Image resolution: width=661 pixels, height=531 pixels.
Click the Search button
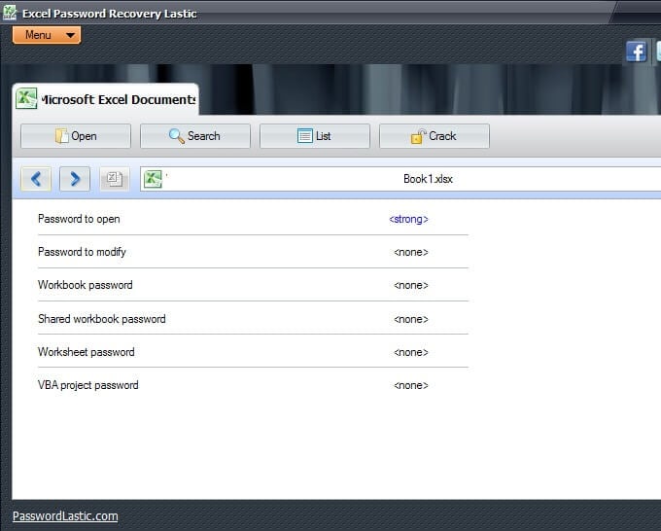pos(195,136)
